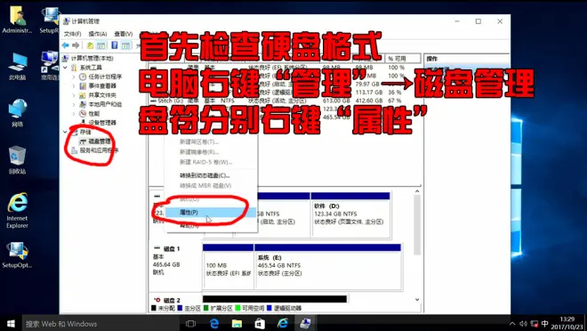
Task: Open the 操作(A) menu
Action: pyautogui.click(x=98, y=34)
